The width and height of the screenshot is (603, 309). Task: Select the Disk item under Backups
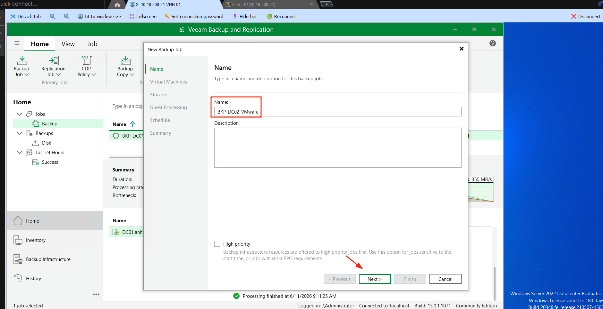[47, 143]
